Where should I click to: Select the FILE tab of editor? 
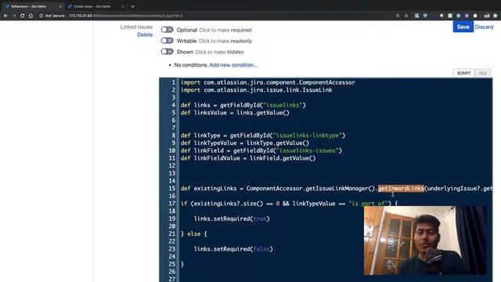point(483,73)
